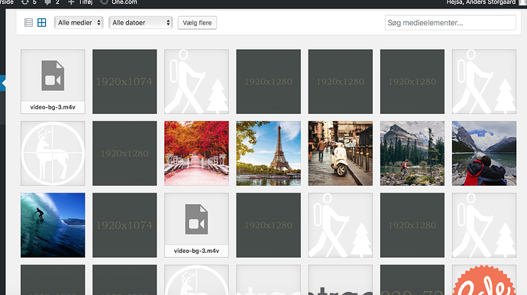Select the 1920x1280 placeholder beside the deer thumbnail
The image size is (527, 295).
coord(124,154)
